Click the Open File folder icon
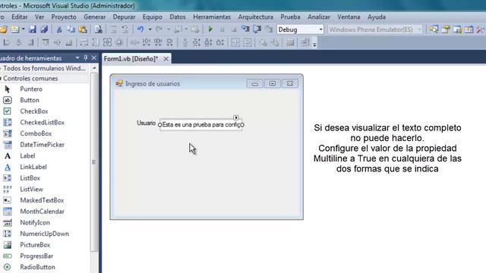Image resolution: width=486 pixels, height=273 pixels. point(3,30)
